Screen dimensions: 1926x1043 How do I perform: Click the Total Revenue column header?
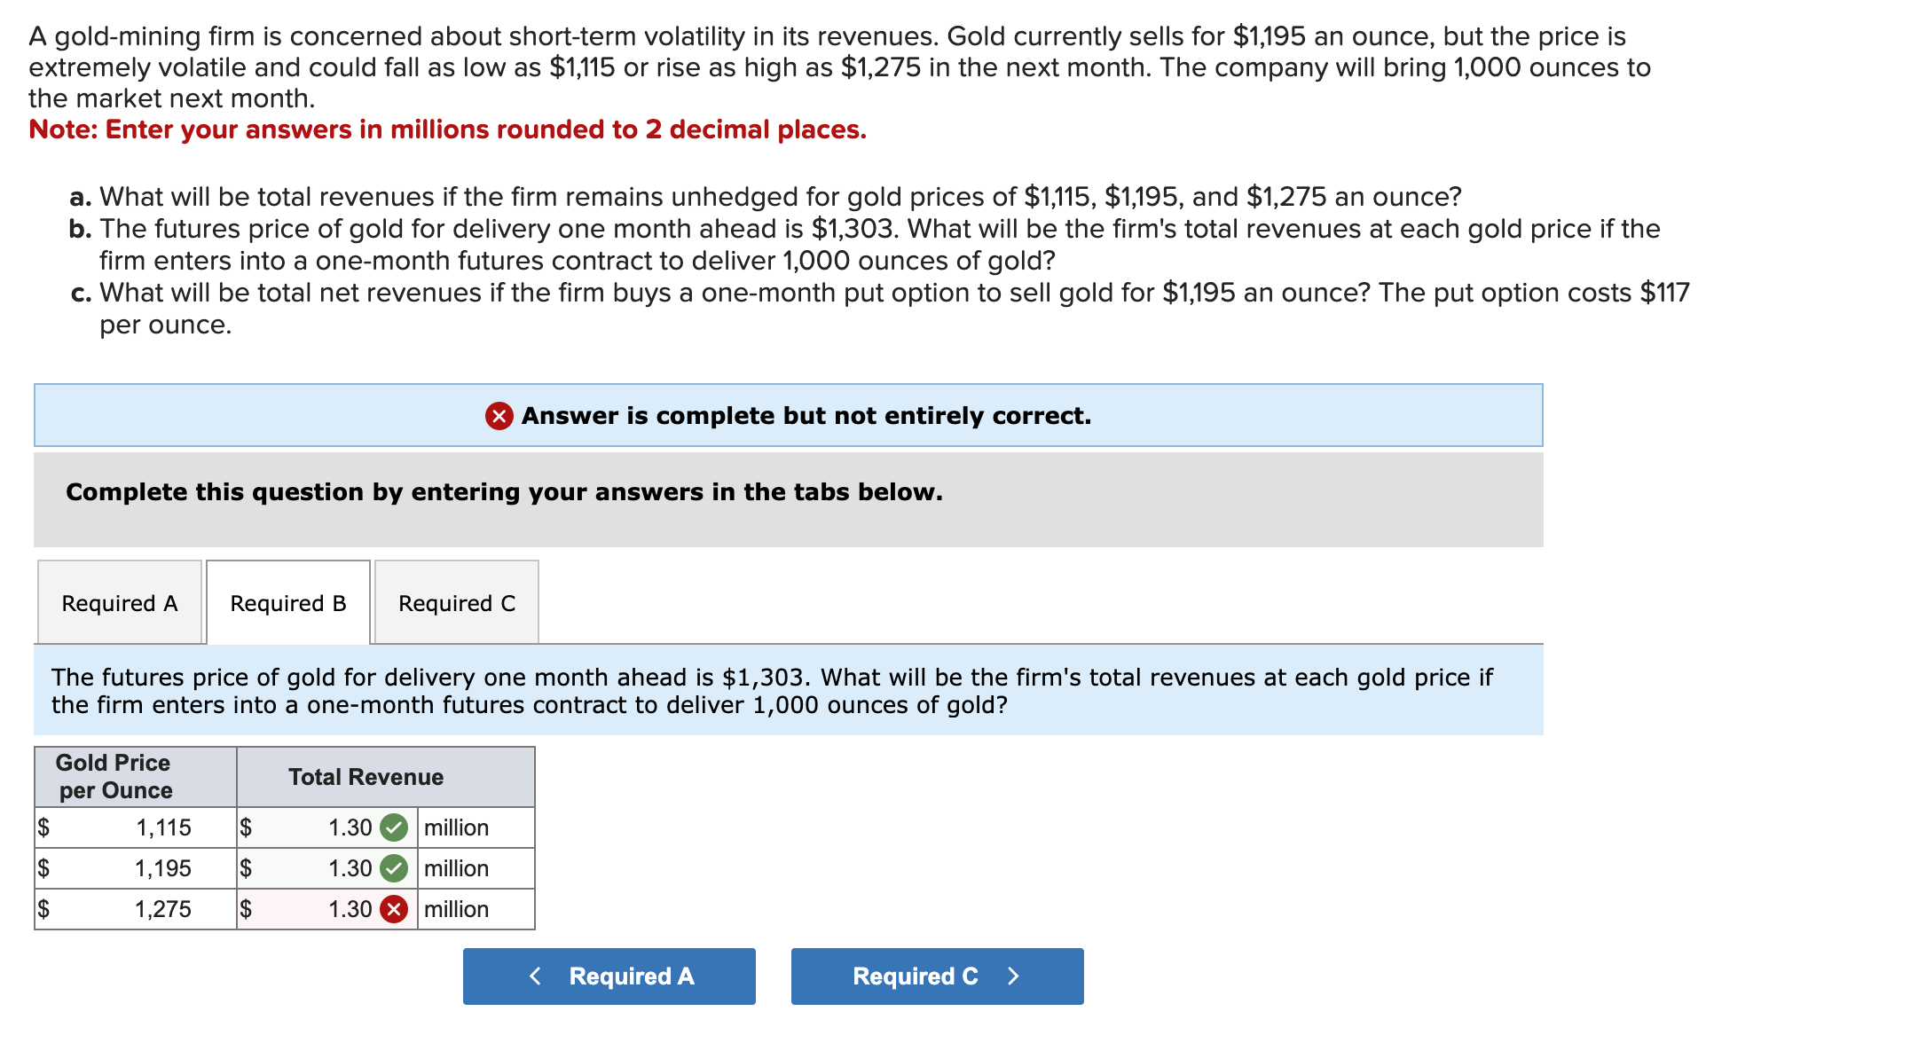[366, 777]
